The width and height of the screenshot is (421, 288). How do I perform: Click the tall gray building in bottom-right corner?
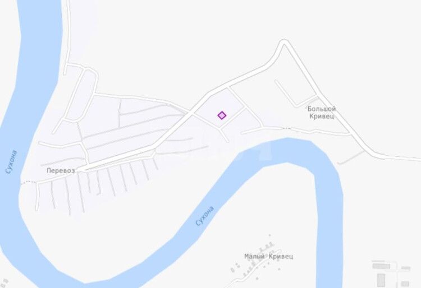coord(381,280)
